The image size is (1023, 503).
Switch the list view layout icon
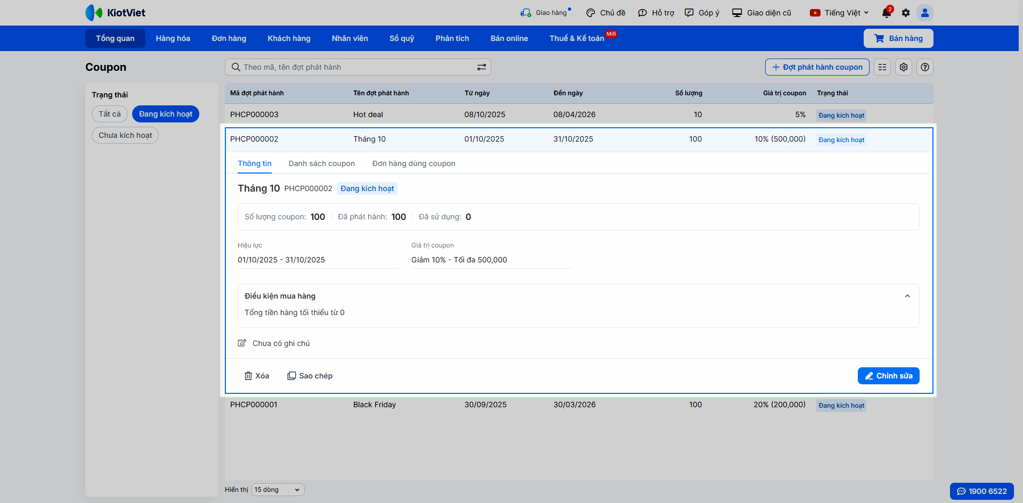[x=882, y=67]
